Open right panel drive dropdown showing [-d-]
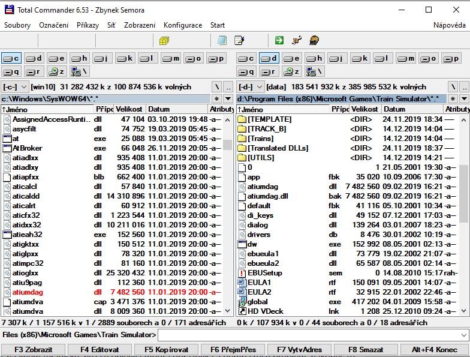 [x=251, y=87]
